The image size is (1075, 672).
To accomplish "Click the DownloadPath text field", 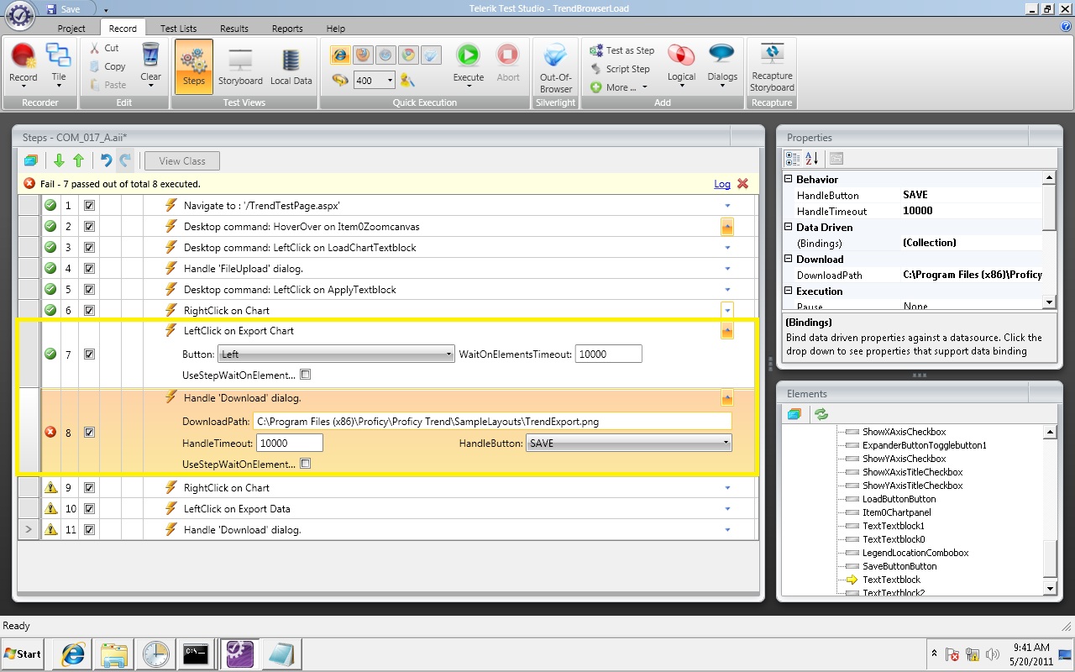I will tap(492, 422).
